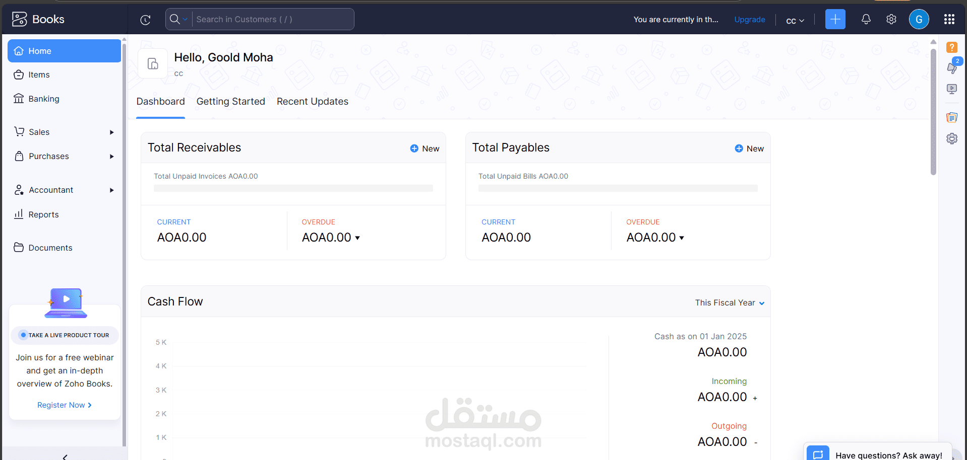967x460 pixels.
Task: Click the main page vertical scrollbar
Action: click(933, 112)
